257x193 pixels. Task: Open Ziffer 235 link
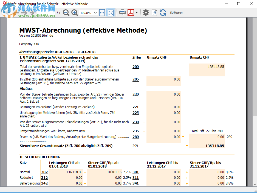click(x=136, y=131)
